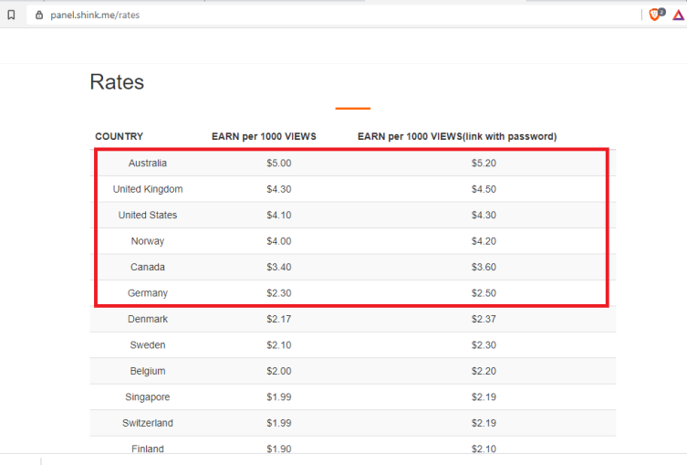The image size is (687, 465).
Task: Click the United States $4.10 rate
Action: 279,215
